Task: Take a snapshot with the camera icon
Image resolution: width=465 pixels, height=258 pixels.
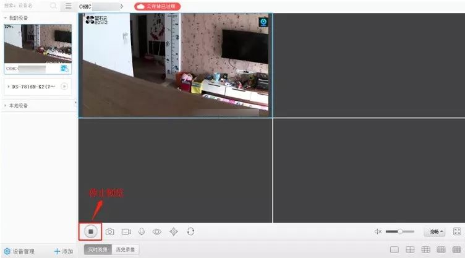Action: point(109,231)
